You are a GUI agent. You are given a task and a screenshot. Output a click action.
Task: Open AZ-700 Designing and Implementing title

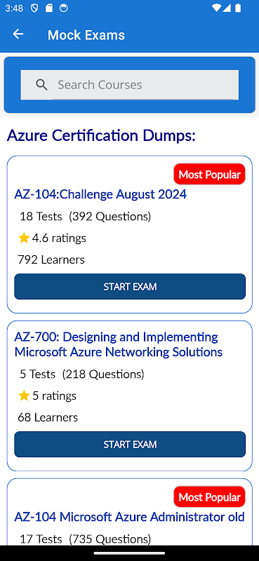point(118,344)
